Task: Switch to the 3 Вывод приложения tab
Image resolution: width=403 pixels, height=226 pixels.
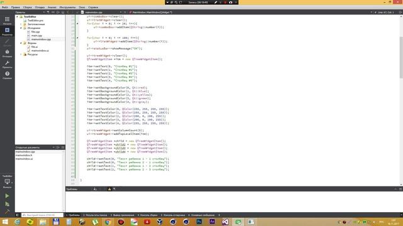Action: (x=122, y=215)
